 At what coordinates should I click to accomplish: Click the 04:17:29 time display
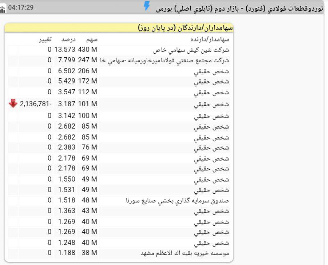[x=20, y=8]
